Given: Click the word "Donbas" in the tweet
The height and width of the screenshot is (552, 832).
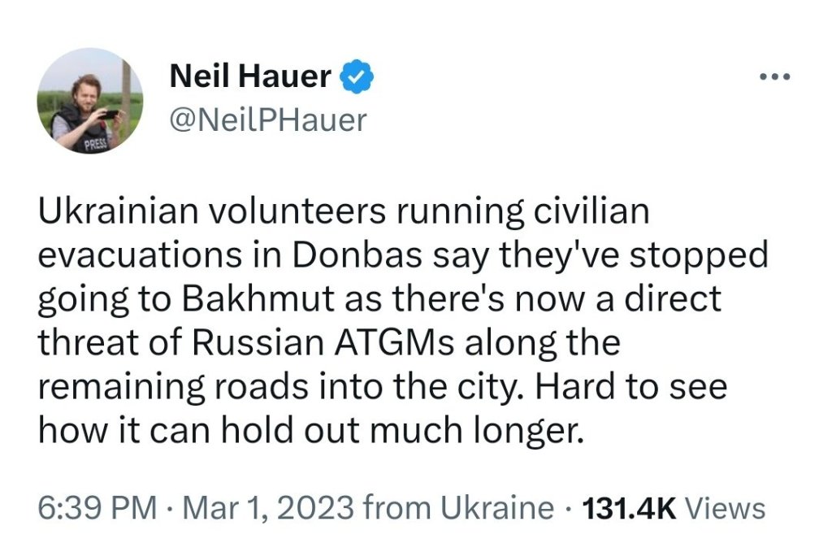Looking at the screenshot, I should pyautogui.click(x=371, y=255).
